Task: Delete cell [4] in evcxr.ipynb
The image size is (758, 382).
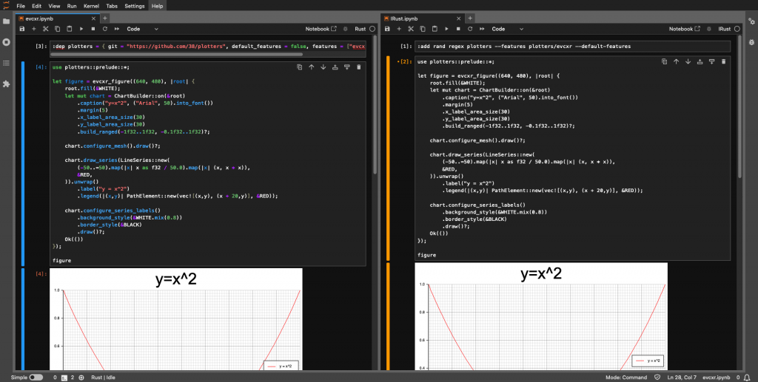Action: 359,67
